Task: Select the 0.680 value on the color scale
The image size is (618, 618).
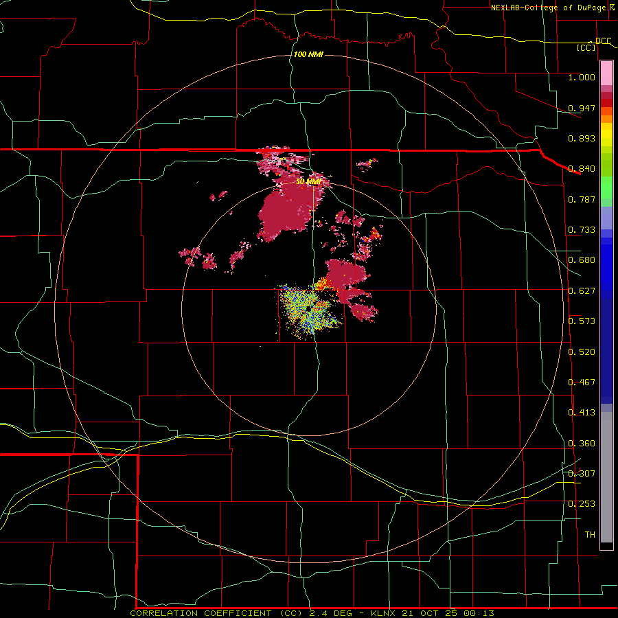Action: [582, 260]
